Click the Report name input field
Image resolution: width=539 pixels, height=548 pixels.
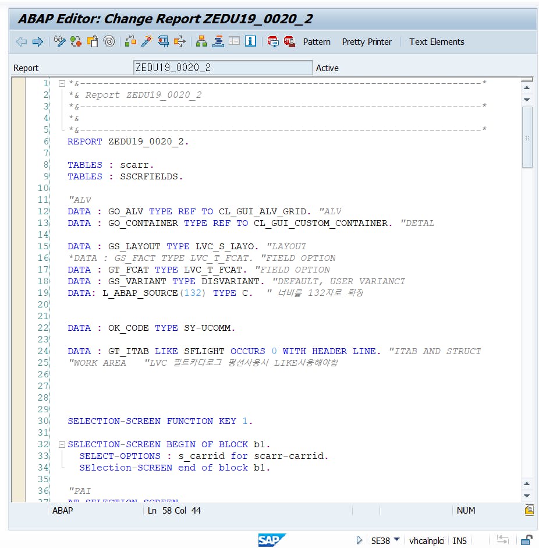[x=223, y=68]
